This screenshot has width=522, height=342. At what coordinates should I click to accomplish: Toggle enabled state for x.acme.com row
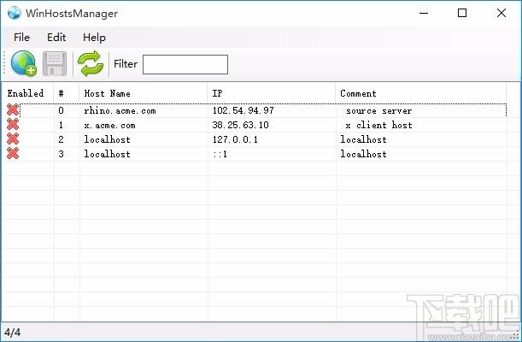[13, 125]
